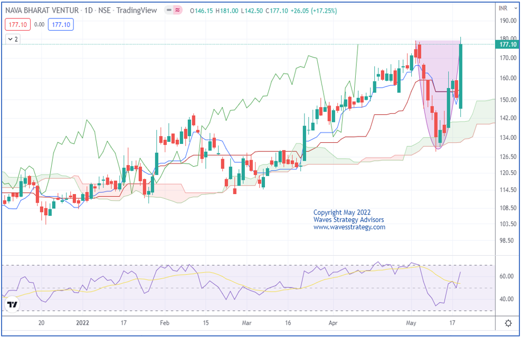
Task: Click the 142.00 price axis label
Action: pyautogui.click(x=508, y=118)
